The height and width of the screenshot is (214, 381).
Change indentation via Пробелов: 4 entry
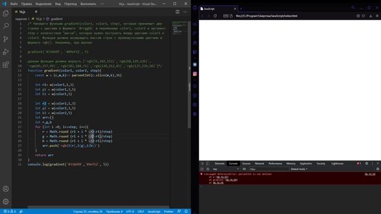114,212
